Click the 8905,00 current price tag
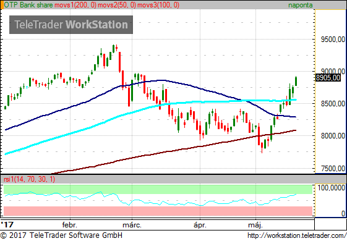Viewport: 347px width, 241px height. pos(328,78)
